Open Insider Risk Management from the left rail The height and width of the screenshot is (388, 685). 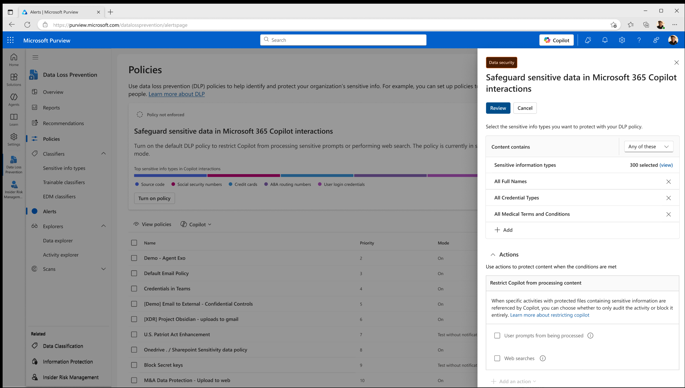(13, 189)
